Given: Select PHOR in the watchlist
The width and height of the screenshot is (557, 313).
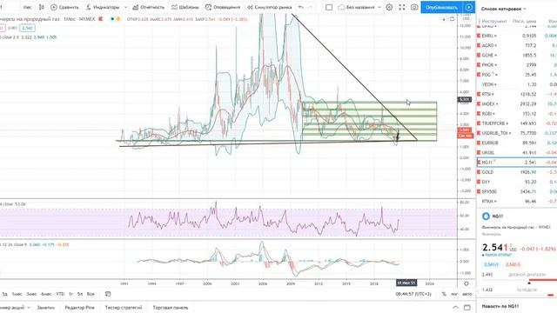Looking at the screenshot, I should click(517, 65).
